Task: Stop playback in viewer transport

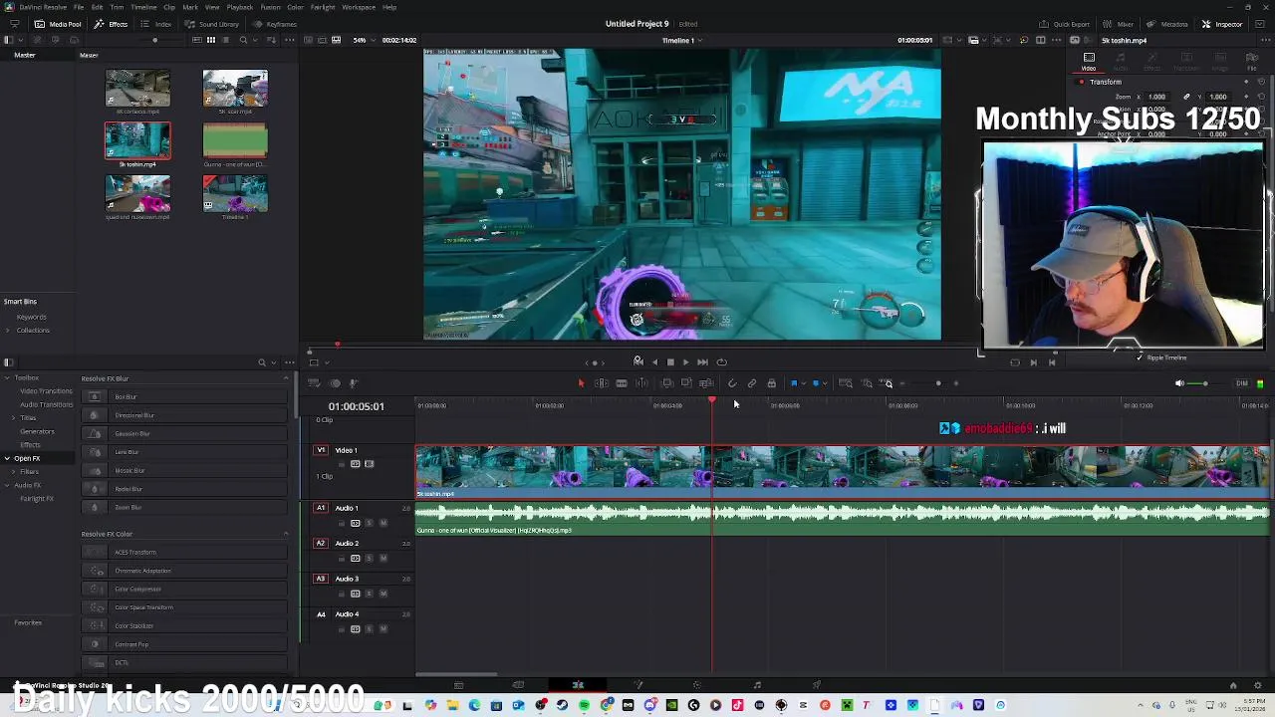Action: coord(670,362)
